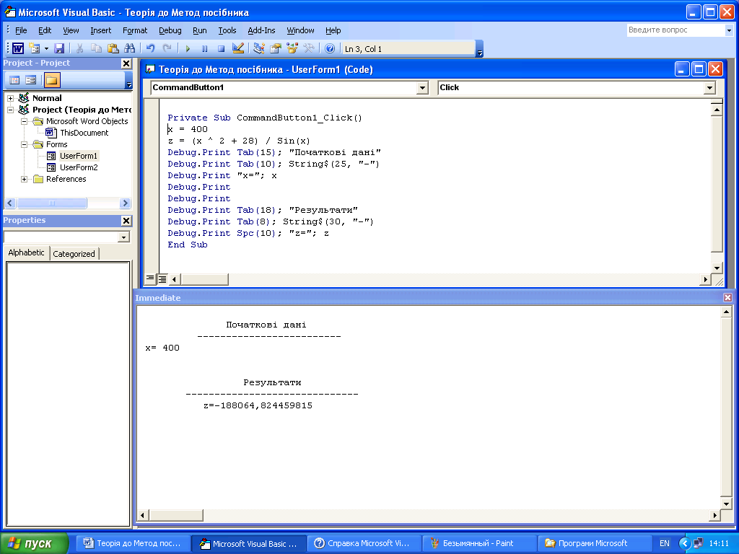The height and width of the screenshot is (554, 739).
Task: Select UserForm1 in project tree
Action: [78, 156]
